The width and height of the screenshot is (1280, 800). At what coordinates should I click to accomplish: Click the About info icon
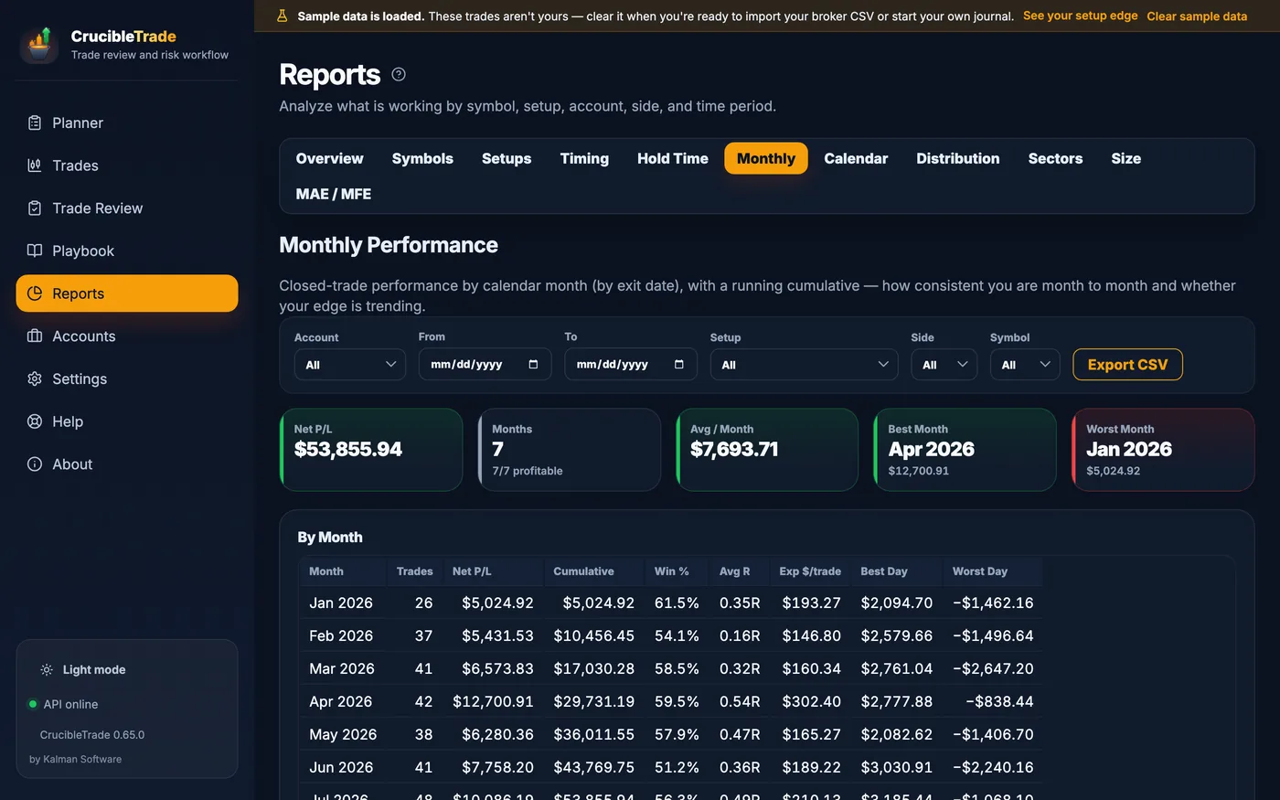pos(35,464)
